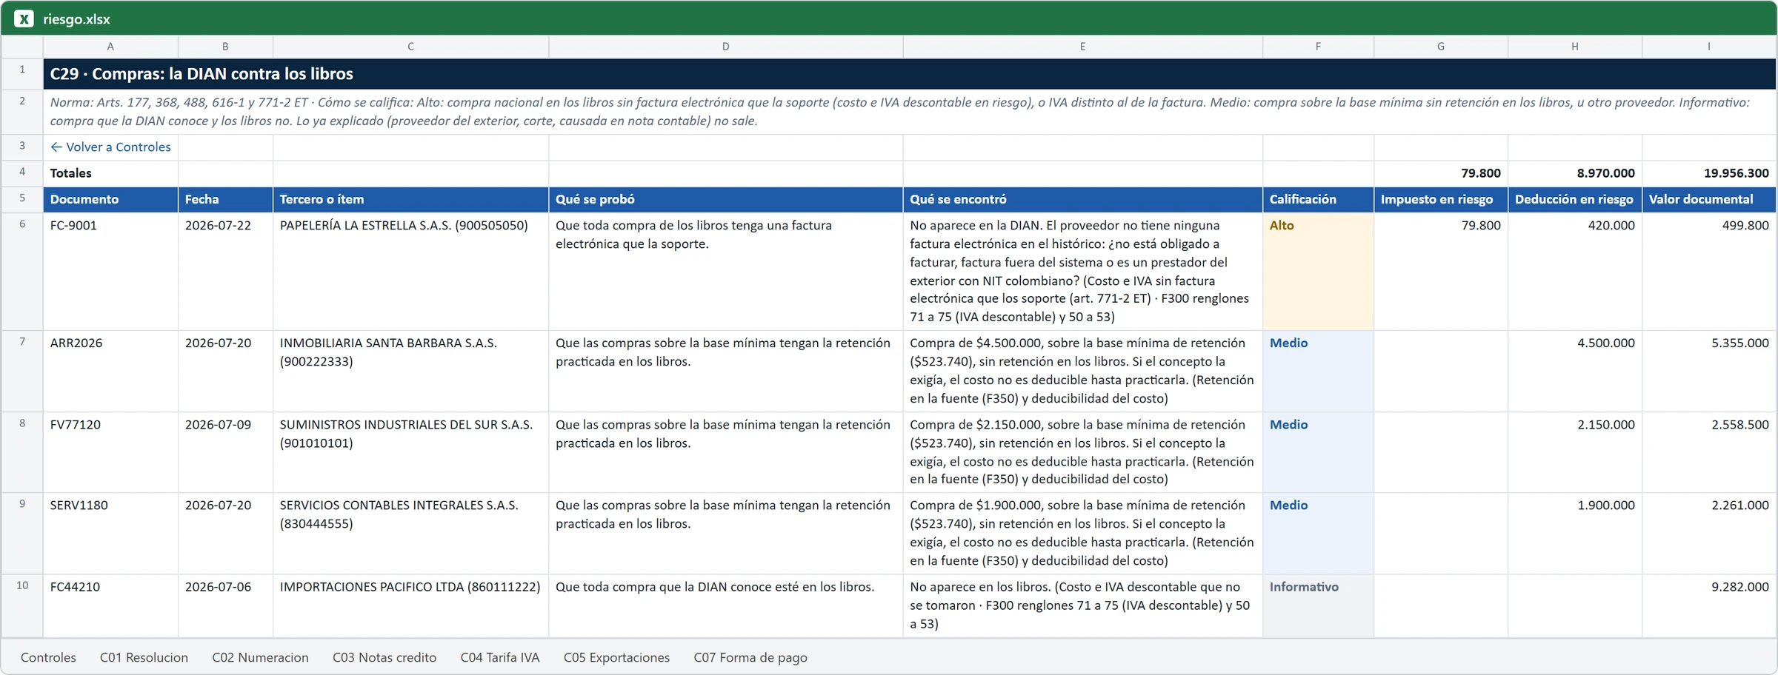Click the Deducción en riesgo heading cell

pos(1574,199)
